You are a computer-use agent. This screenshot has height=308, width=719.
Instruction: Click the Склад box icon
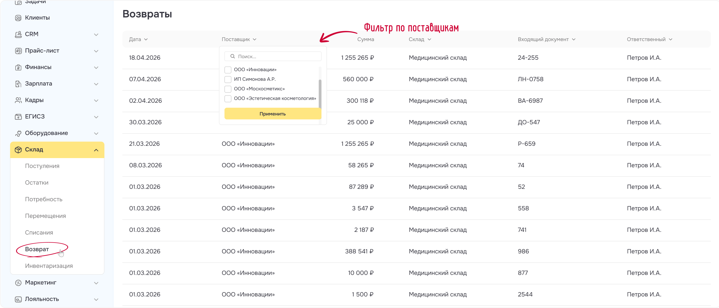18,150
